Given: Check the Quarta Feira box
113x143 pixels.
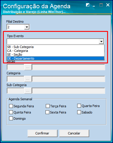Looking at the screenshot, I should click(79, 106).
